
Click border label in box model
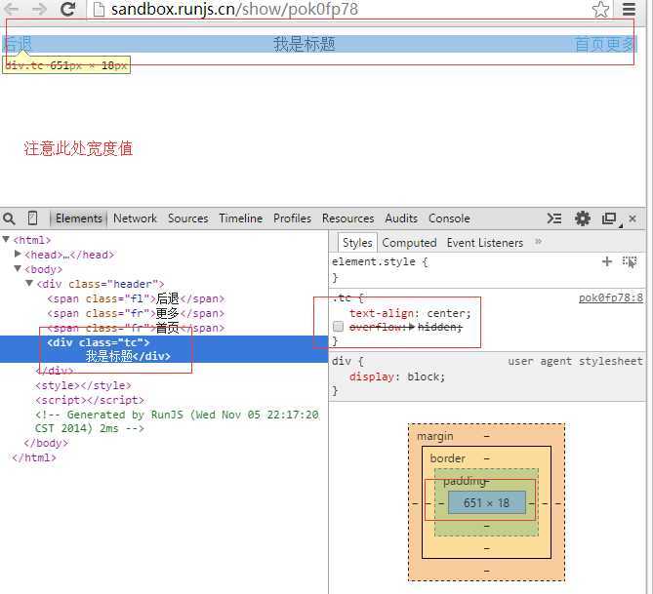(447, 458)
